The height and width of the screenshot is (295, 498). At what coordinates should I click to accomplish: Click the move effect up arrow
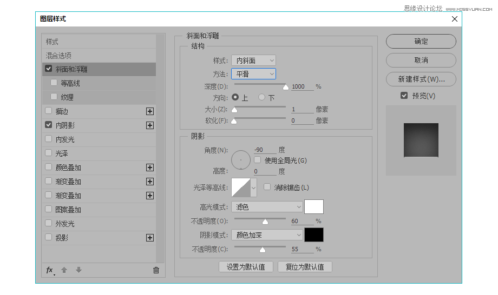[64, 270]
